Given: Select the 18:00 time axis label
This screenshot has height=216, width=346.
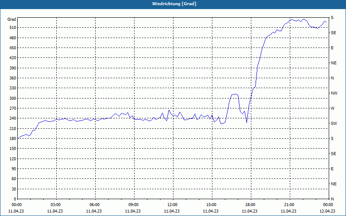Looking at the screenshot, I should (250, 205).
